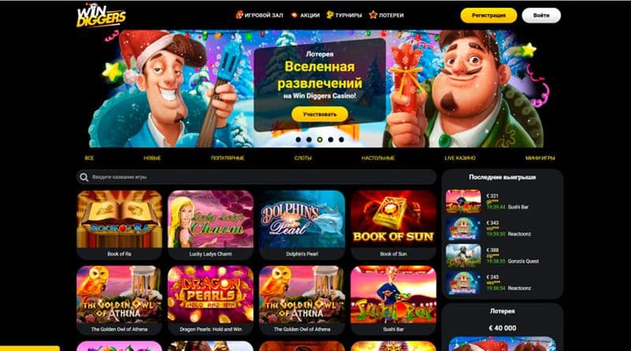This screenshot has height=351, width=631.
Task: Open the Gonzo's Quest recent win thumbnail
Action: point(463,256)
